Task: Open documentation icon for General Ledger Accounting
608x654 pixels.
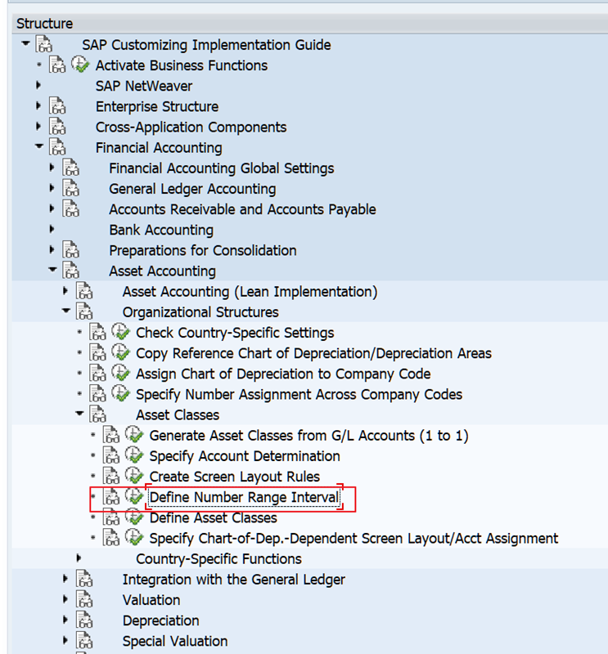Action: [x=70, y=188]
